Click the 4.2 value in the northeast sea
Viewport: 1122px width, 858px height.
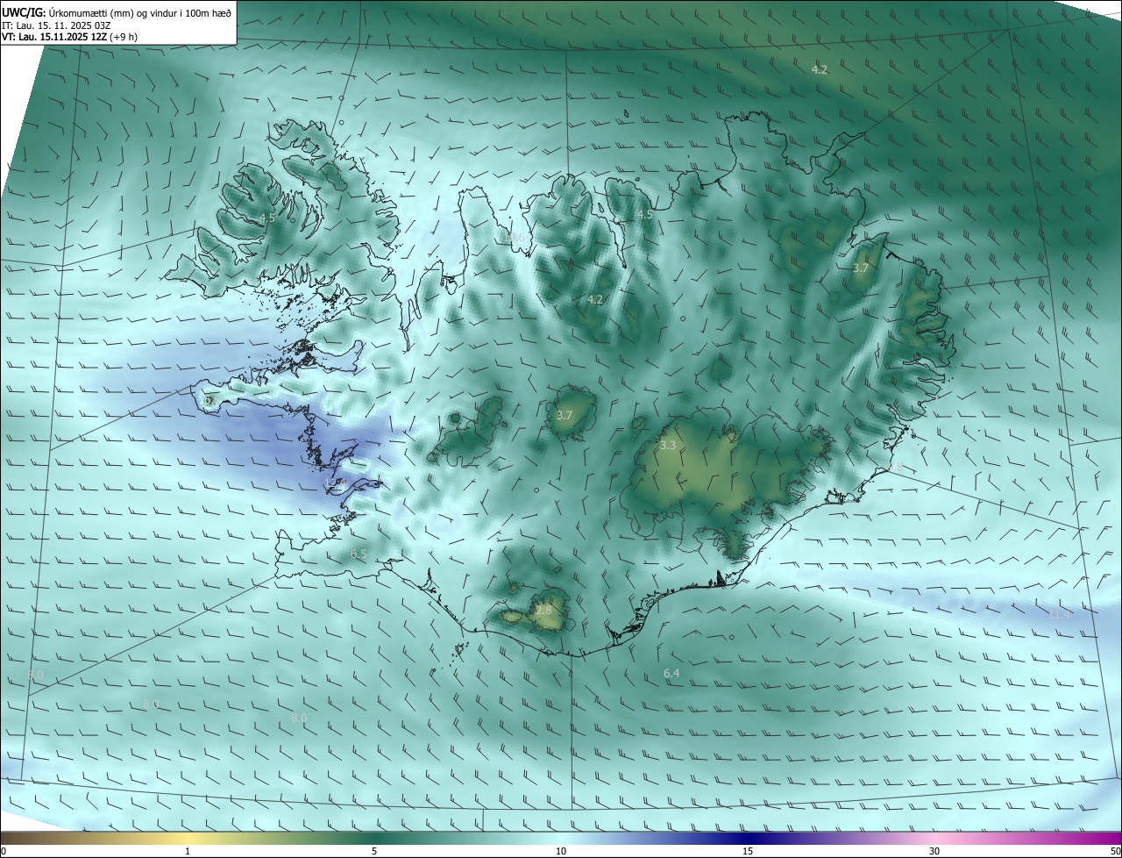pyautogui.click(x=819, y=69)
